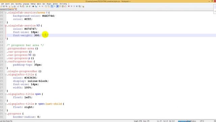Click the Ln/Col position status bar field
Screen dimensions: 216x122
[x=166, y=121]
